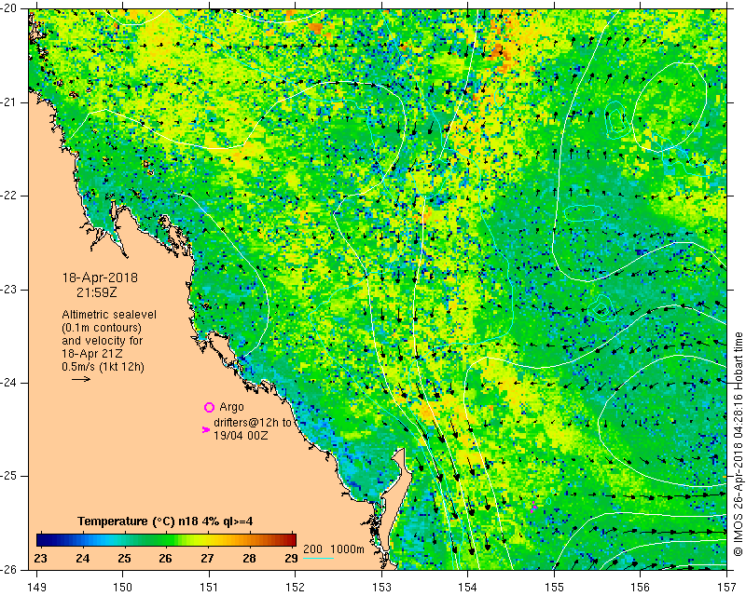This screenshot has width=746, height=596.
Task: Click the longitude axis label '156'
Action: 641,588
